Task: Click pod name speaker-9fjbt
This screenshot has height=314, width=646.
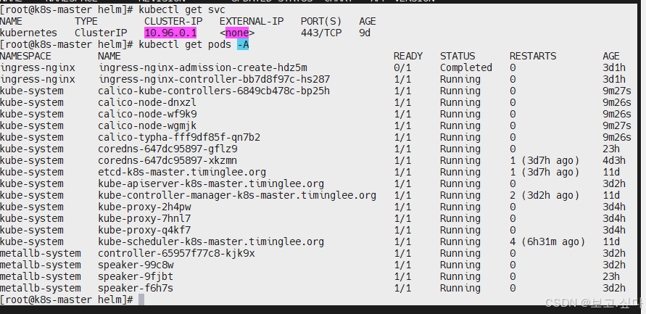Action: [x=136, y=276]
